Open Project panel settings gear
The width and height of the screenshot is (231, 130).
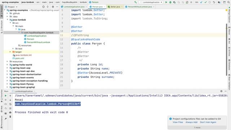tap(53, 7)
